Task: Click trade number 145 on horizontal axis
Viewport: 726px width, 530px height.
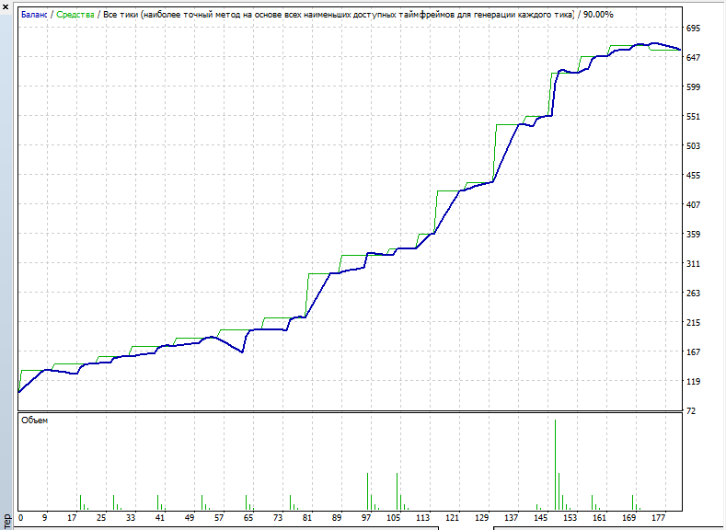Action: tap(540, 518)
